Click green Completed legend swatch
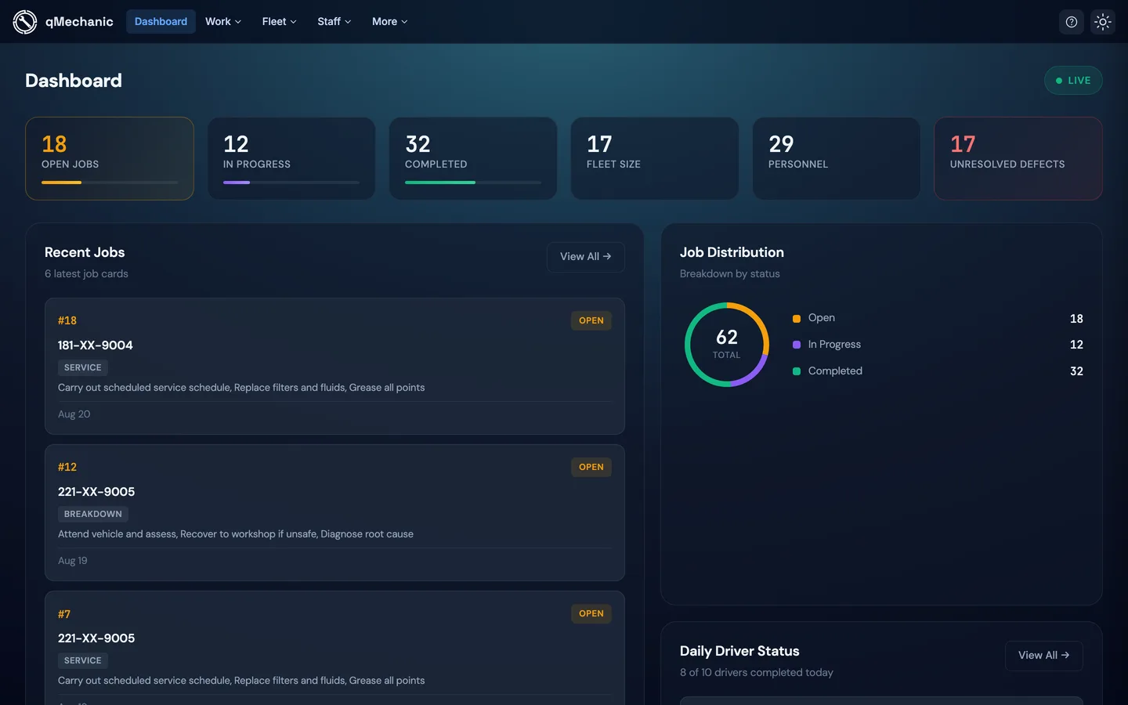 pyautogui.click(x=797, y=371)
